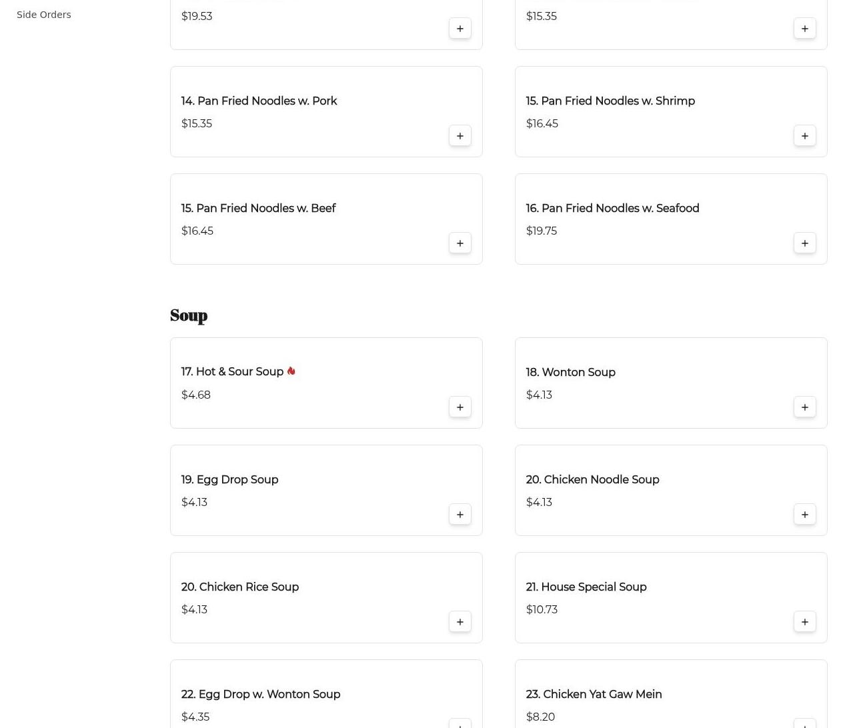Image resolution: width=847 pixels, height=728 pixels.
Task: Open Chicken Yat Gaw Mein item
Action: click(594, 694)
